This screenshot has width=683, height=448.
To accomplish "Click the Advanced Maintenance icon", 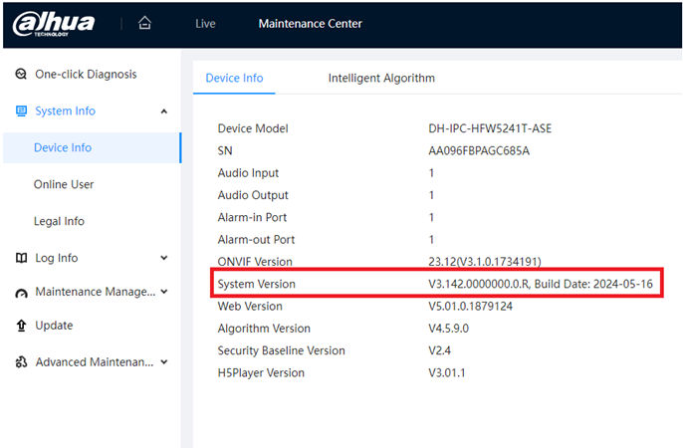I will point(21,362).
